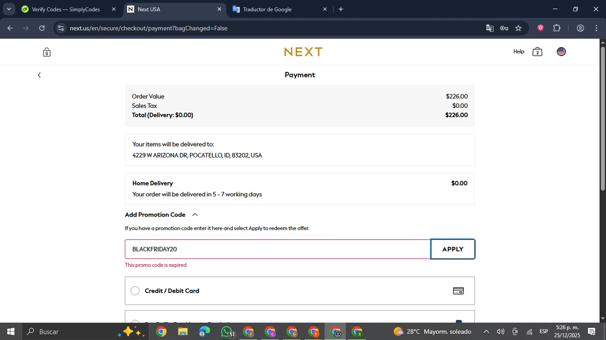Click the Credit / Debit Card label

point(172,291)
